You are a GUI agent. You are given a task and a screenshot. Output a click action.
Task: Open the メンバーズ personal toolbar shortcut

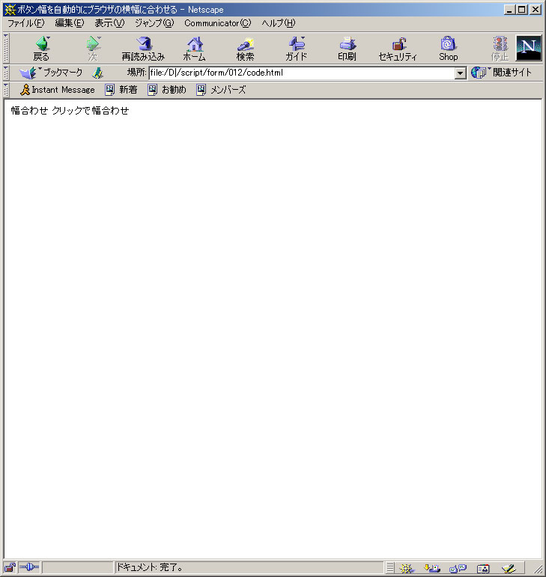(x=221, y=90)
